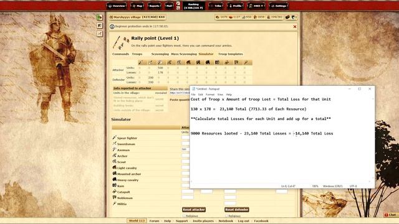
Task: Open the Troop templates tab
Action: (x=230, y=54)
